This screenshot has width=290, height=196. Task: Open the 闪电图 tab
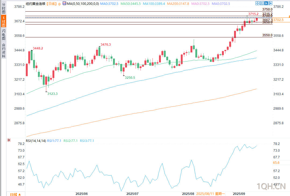[3, 35]
